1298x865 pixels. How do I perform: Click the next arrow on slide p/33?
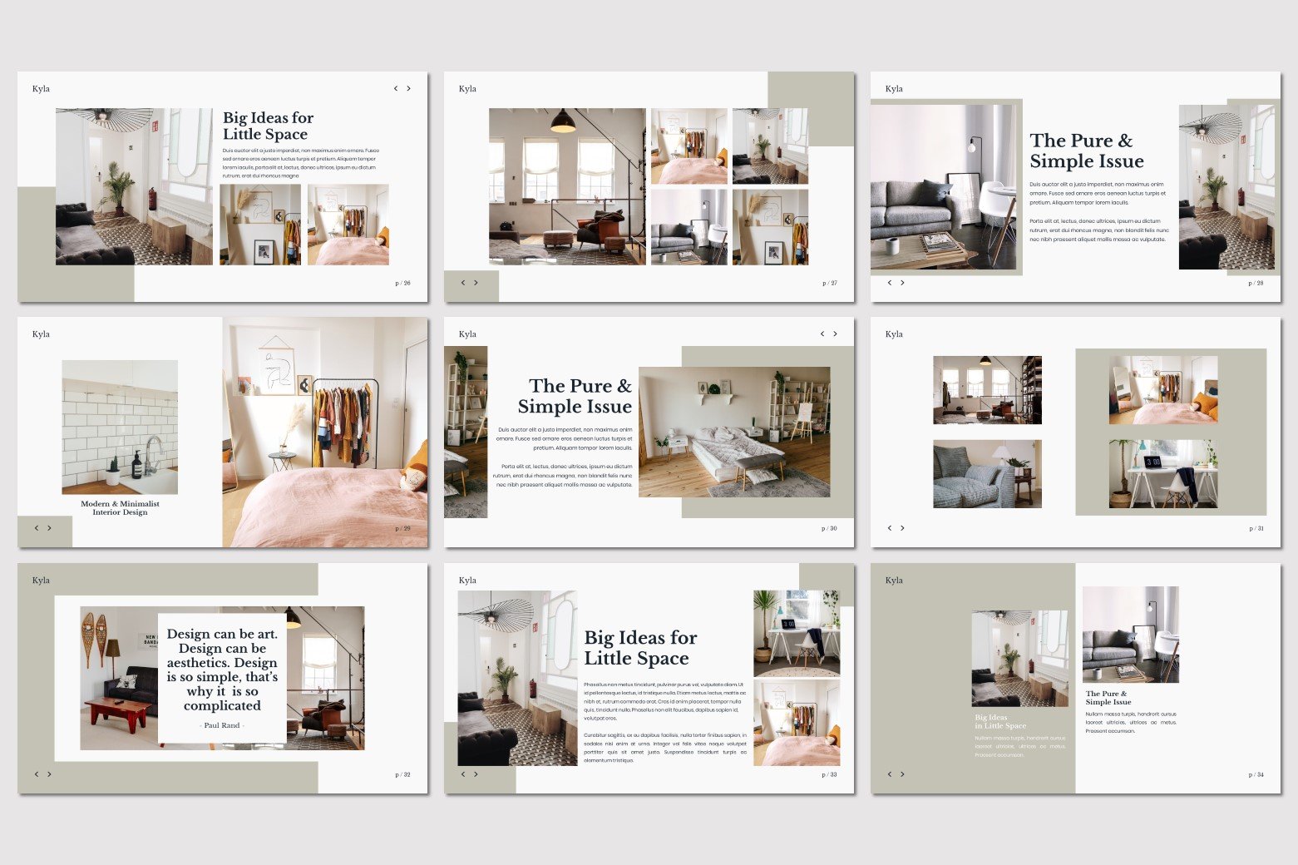pyautogui.click(x=476, y=774)
